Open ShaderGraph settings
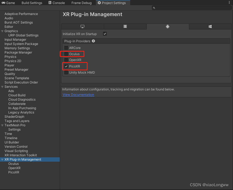This screenshot has height=190, width=233. pos(14,117)
